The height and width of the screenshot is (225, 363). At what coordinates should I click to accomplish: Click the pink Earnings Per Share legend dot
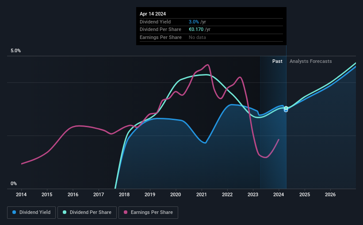[126, 212]
